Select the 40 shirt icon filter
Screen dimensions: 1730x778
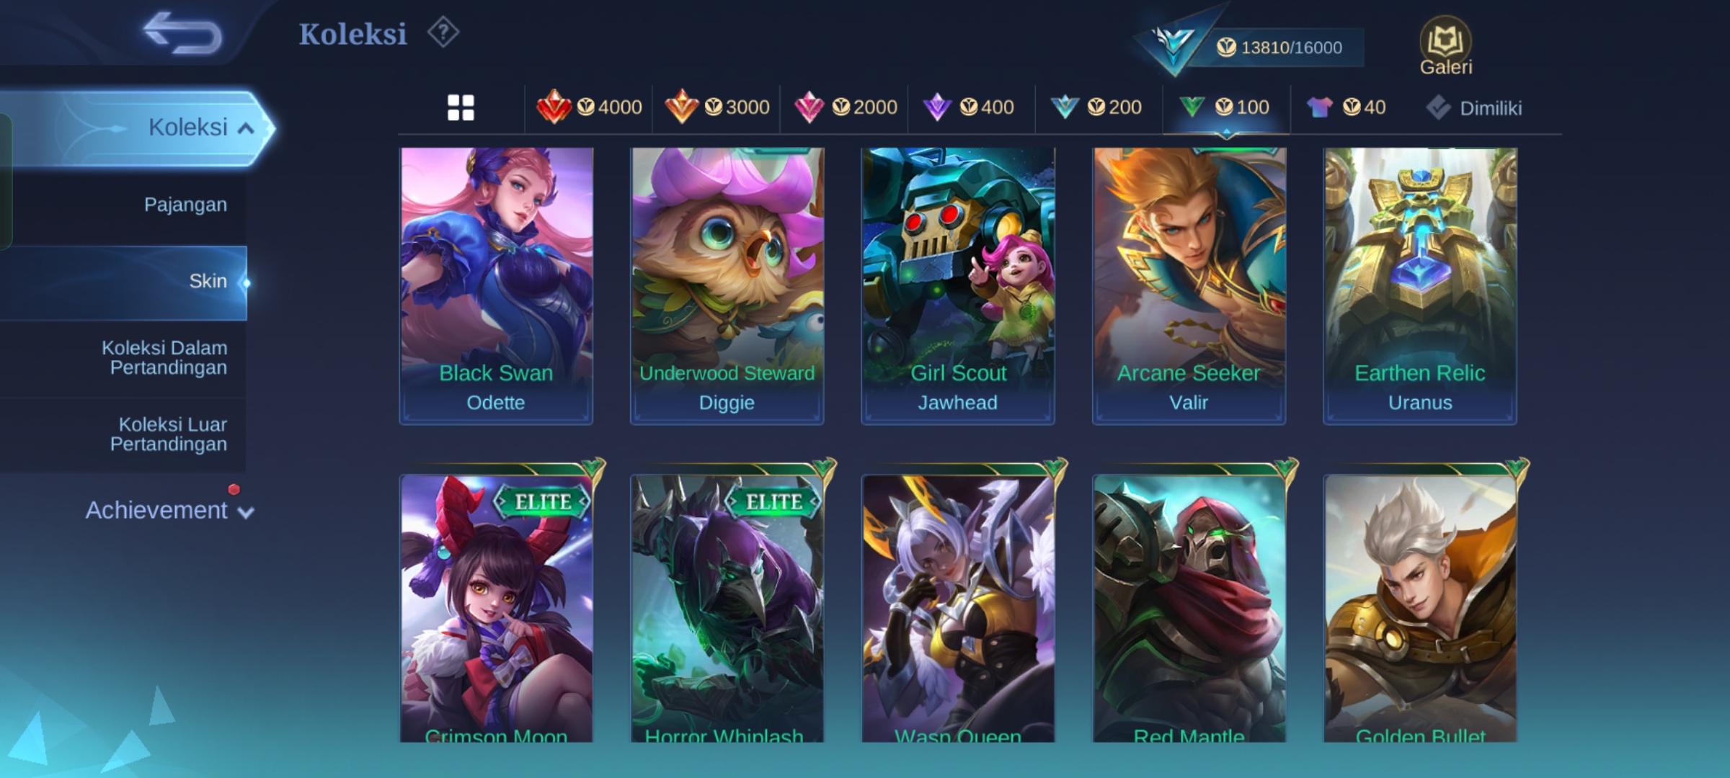(1346, 107)
